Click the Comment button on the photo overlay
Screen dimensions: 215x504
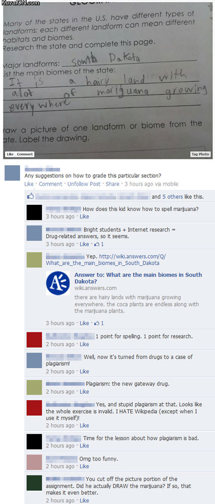coord(24,154)
